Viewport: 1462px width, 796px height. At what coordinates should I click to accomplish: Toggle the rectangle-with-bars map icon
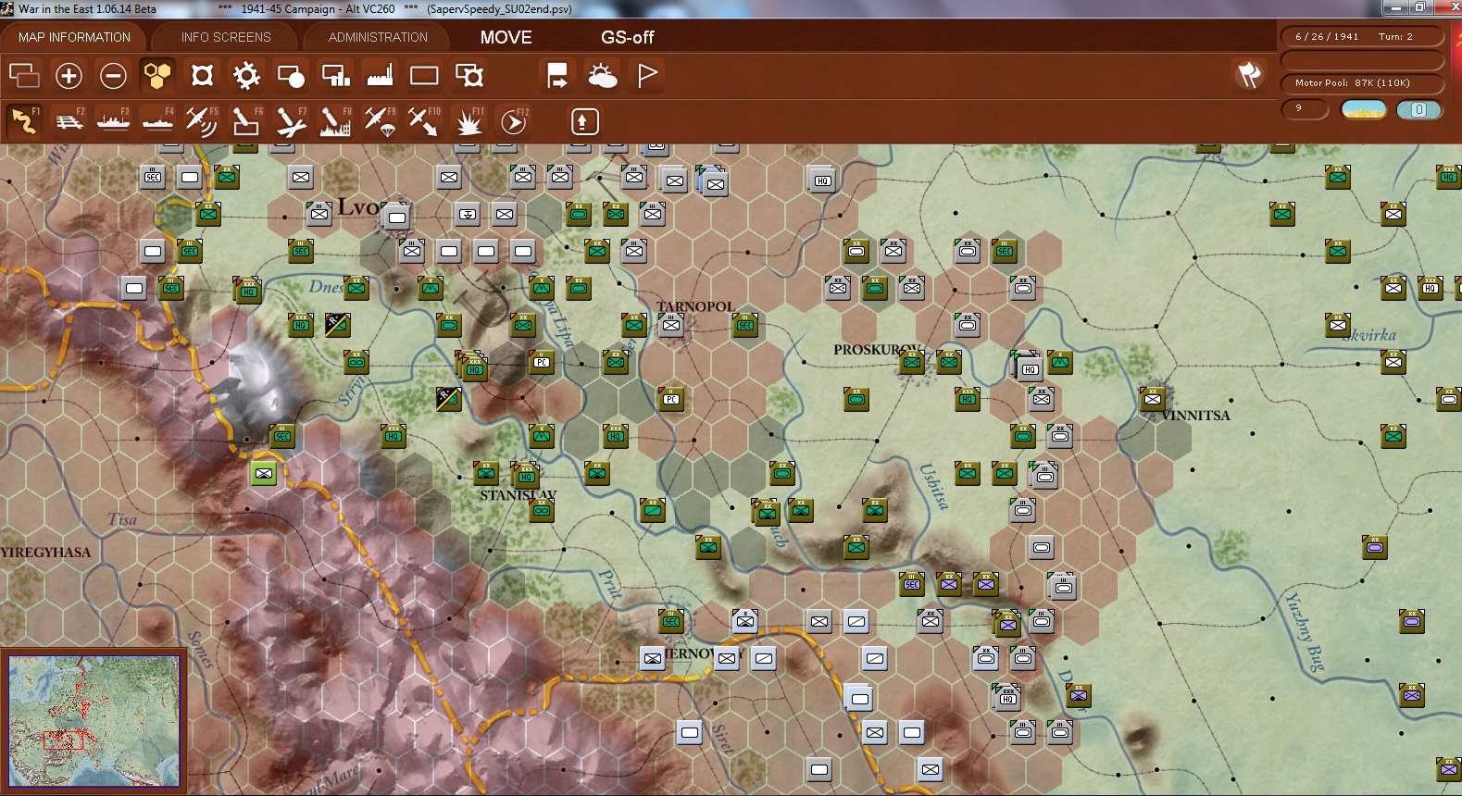[335, 76]
